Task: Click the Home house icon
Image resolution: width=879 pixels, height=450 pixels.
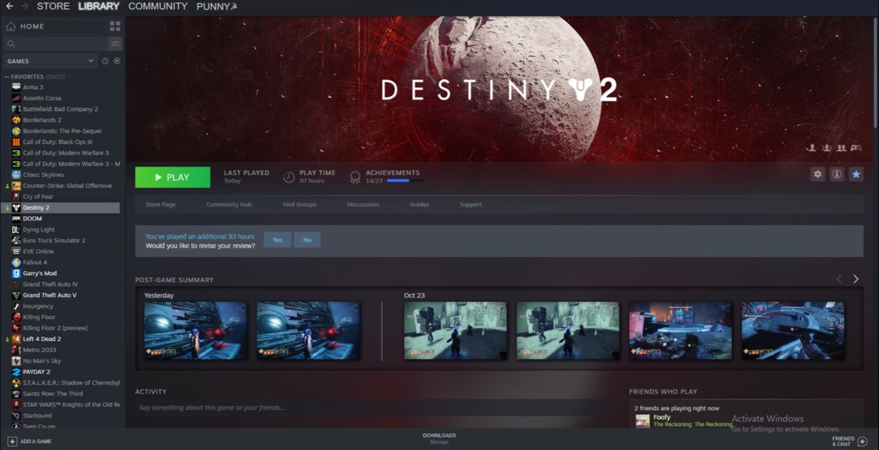Action: [10, 26]
